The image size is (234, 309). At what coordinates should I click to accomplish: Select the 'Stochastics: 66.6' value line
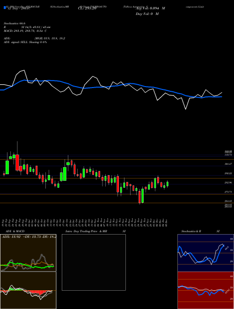click(x=15, y=23)
